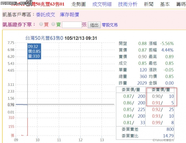The height and width of the screenshot is (143, 186).
Task: Click the Mobile01 logo
Action: coord(16,3)
